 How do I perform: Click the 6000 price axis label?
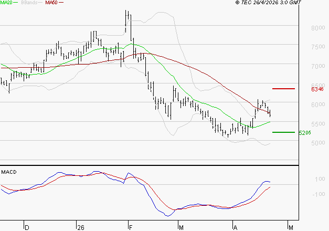(x=318, y=104)
